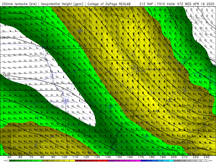Click the 'Geopotential Height (gpm)' title text
This screenshot has height=162, width=216.
62,4
